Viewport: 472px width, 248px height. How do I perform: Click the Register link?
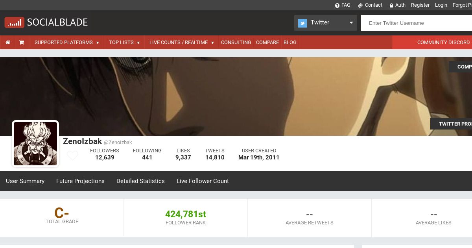tap(420, 5)
